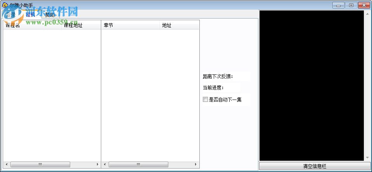
Task: Select the 赞助 tab
Action: pyautogui.click(x=50, y=15)
